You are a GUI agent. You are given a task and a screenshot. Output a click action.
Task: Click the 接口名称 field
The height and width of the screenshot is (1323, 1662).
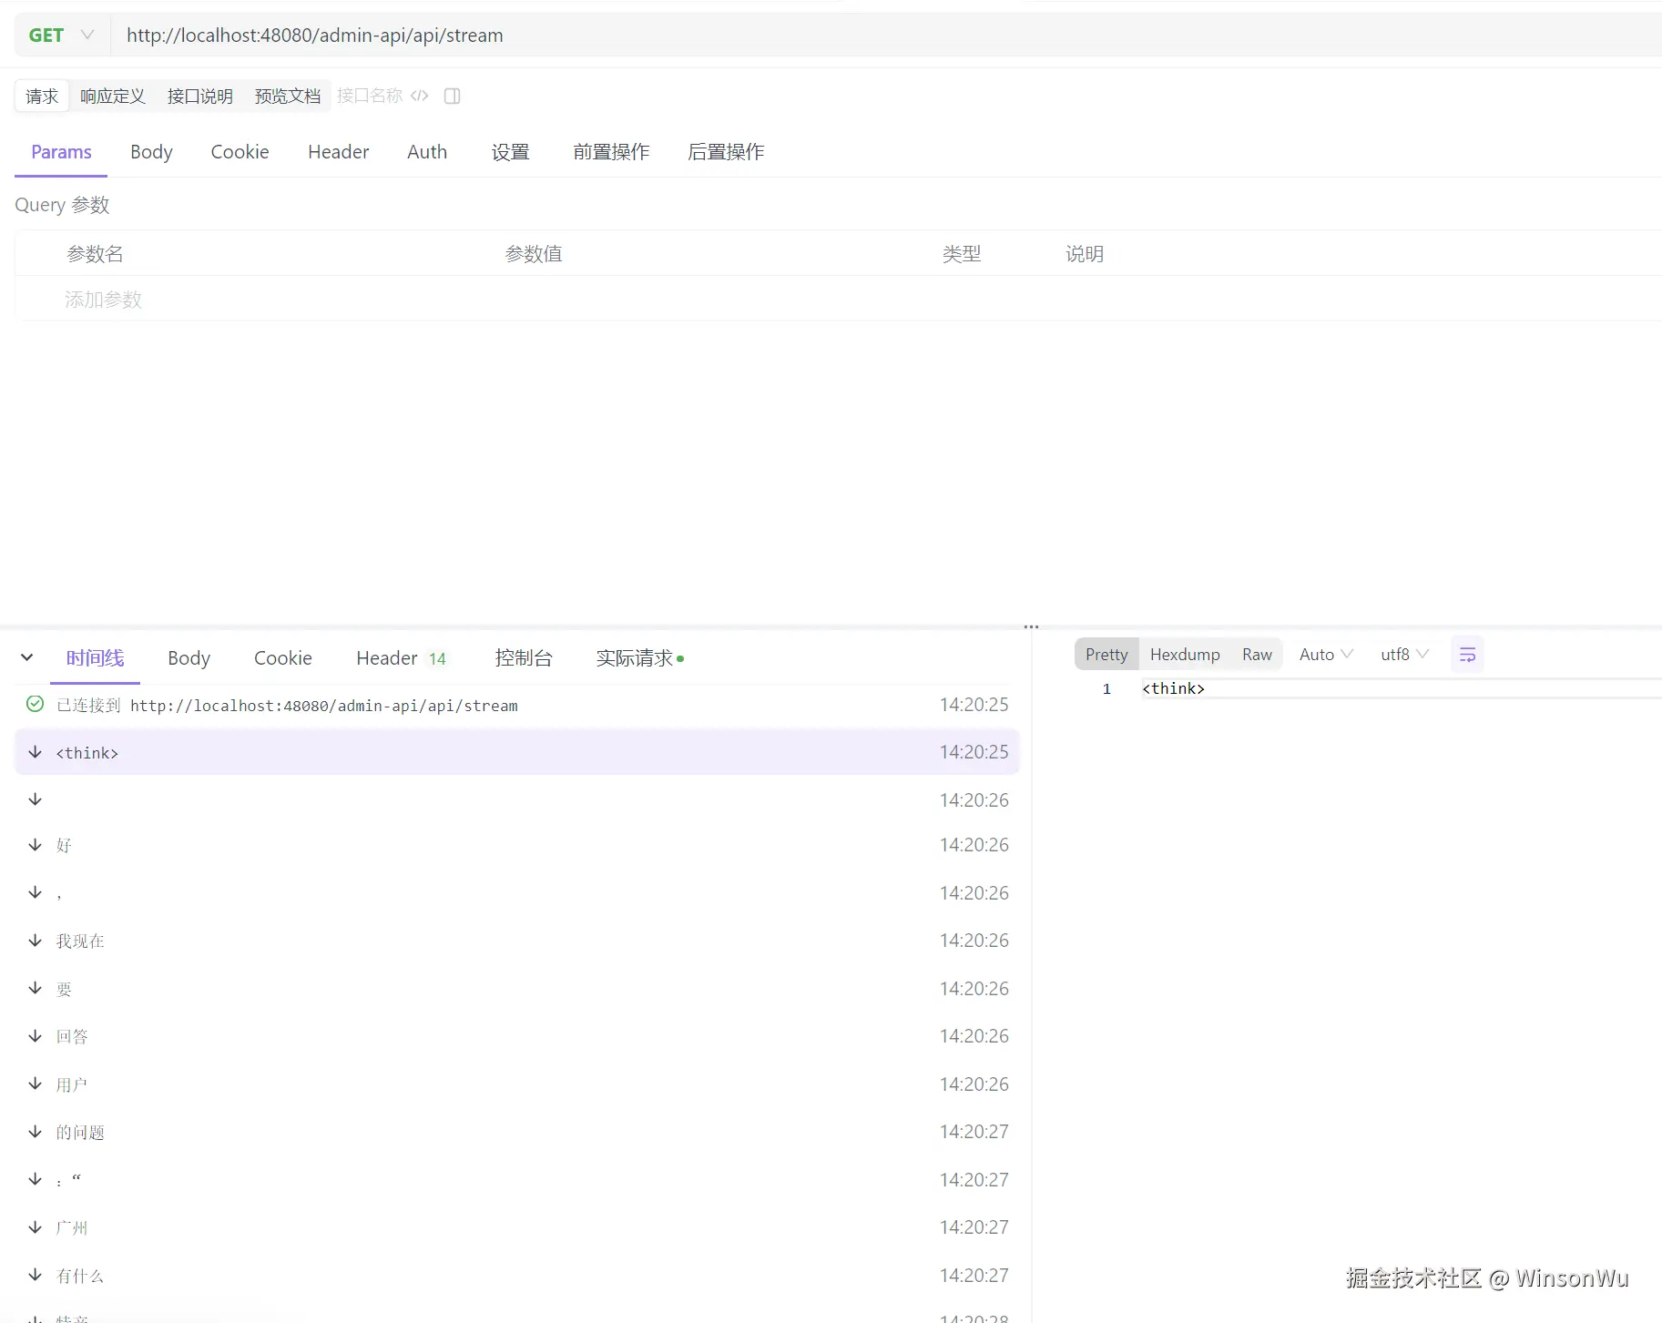(370, 96)
